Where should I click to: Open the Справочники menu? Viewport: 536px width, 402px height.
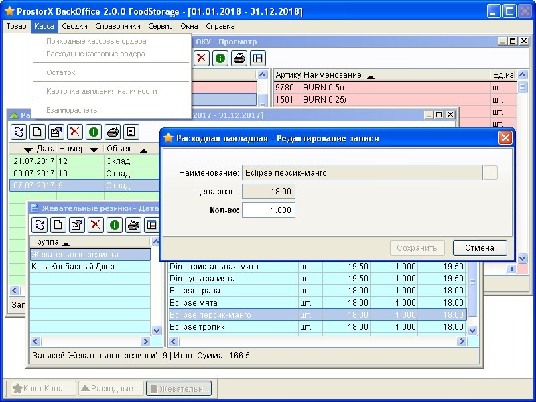[x=118, y=26]
